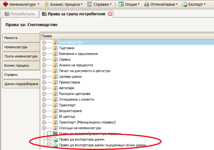
Task: Close the Права за група потребители tab
Action: coord(110,14)
